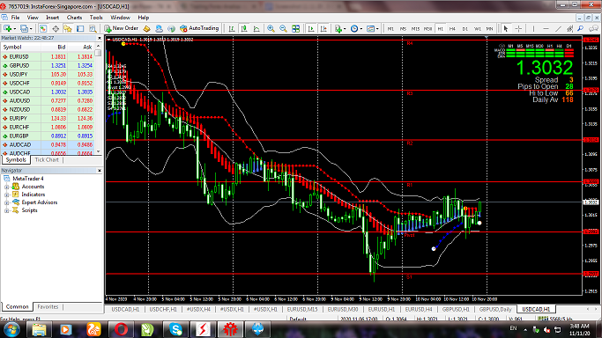The image size is (602, 338).
Task: Select the line chart type icon
Action: (x=256, y=29)
